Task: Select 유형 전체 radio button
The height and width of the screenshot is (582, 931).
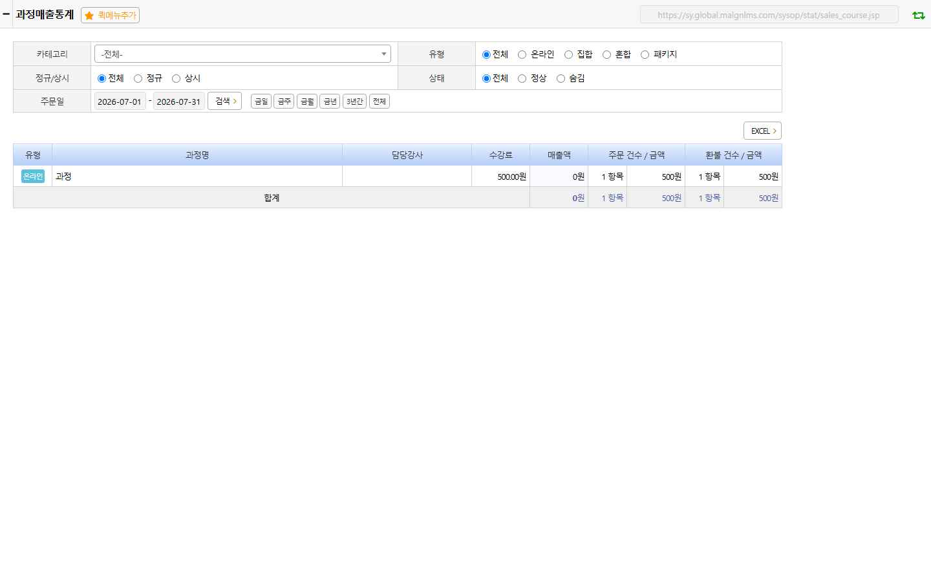Action: tap(486, 54)
